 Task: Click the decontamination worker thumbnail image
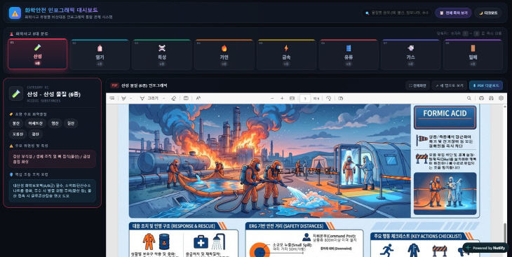(445, 194)
